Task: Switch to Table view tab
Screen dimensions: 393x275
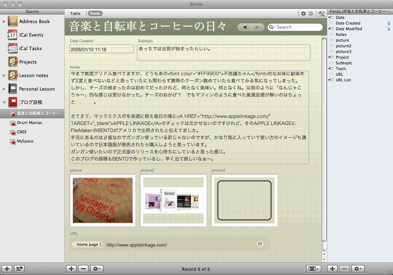Action: (75, 14)
